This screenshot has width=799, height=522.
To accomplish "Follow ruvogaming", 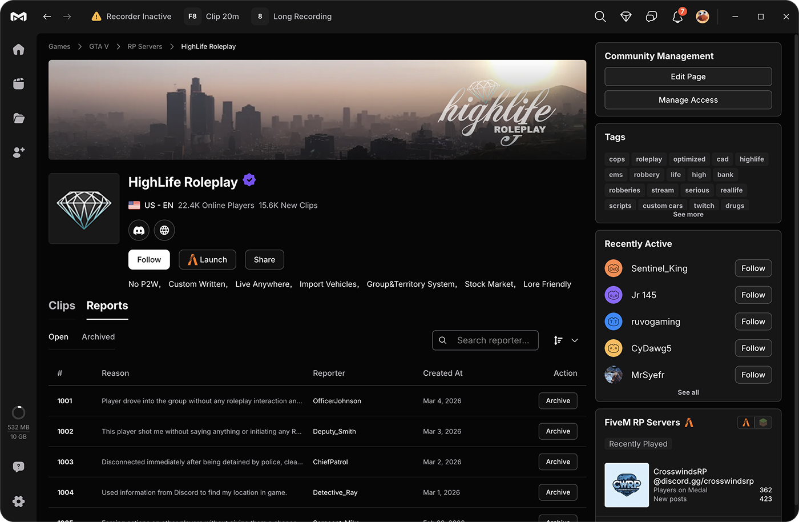I will tap(753, 322).
